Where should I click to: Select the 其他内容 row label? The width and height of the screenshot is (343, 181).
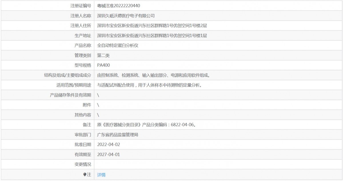pos(83,115)
